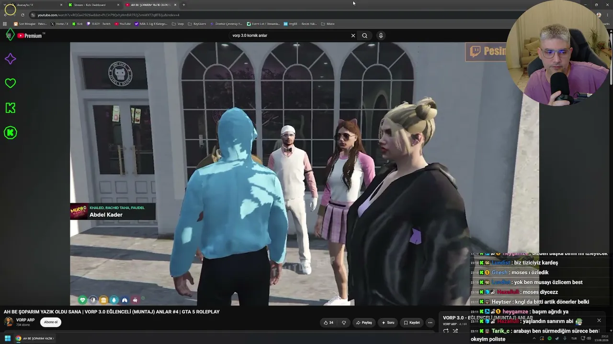This screenshot has width=613, height=344.
Task: Open the 'Event List / Streamla...' bookmark
Action: coord(263,24)
